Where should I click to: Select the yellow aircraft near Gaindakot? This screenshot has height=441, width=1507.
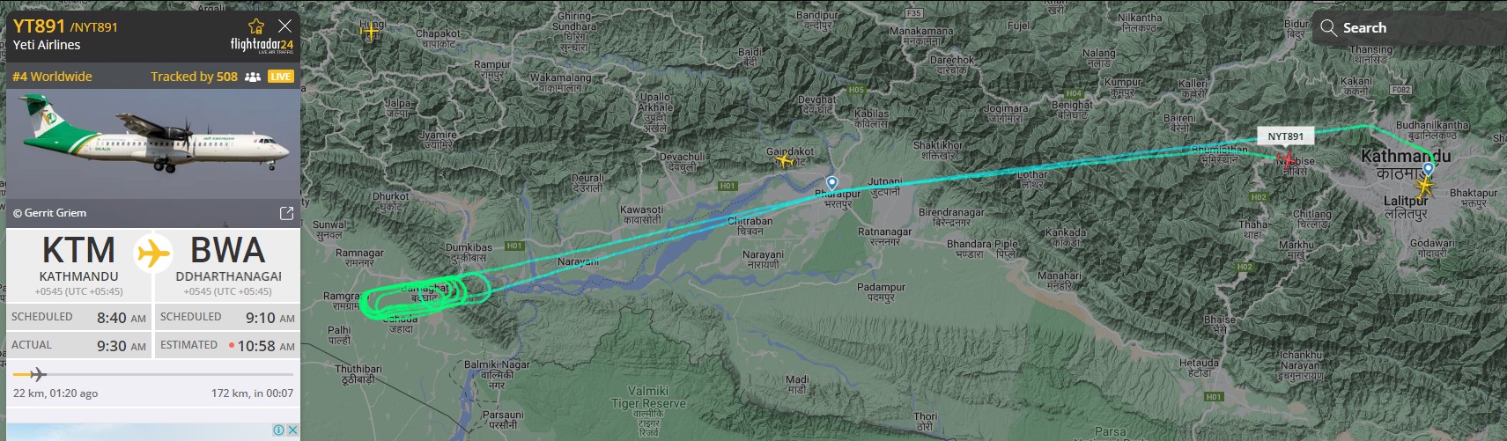pyautogui.click(x=786, y=160)
